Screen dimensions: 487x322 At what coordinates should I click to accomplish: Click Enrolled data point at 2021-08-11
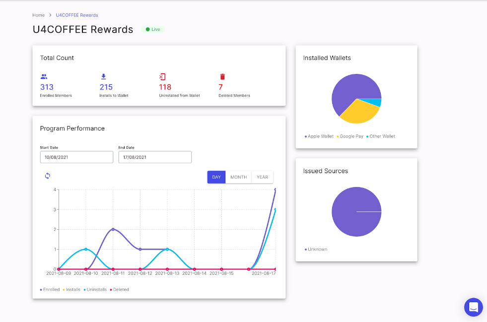(x=113, y=229)
